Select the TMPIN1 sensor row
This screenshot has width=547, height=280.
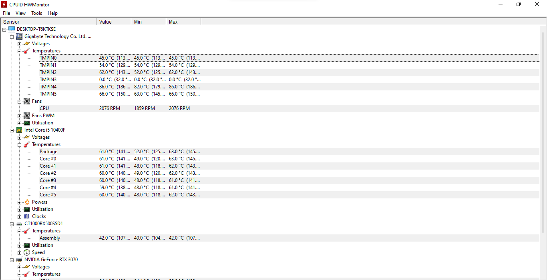pos(289,65)
